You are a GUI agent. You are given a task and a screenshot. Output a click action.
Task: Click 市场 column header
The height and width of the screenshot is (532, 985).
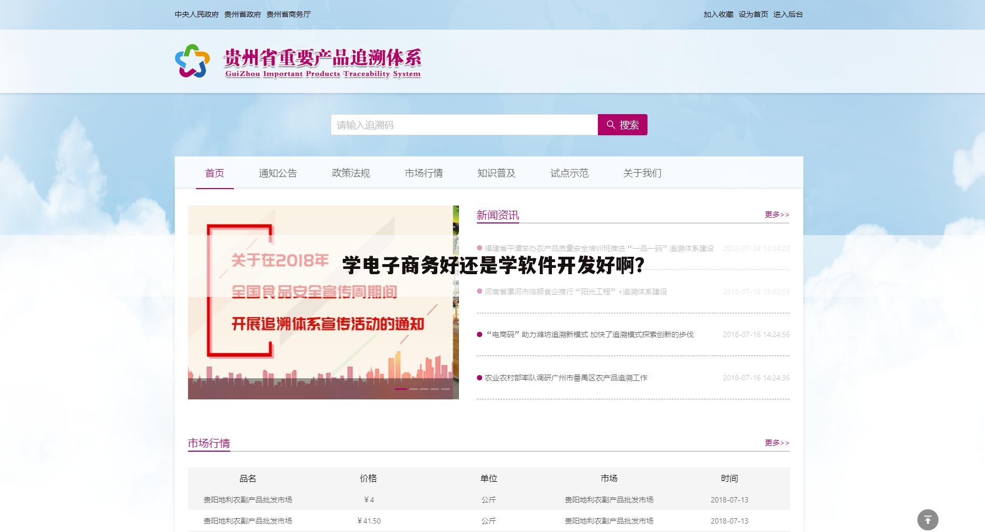609,478
